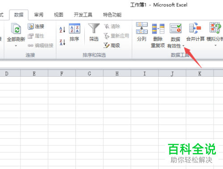The width and height of the screenshot is (223, 169).
Task: Click the Clear filter (清除) icon
Action: (x=107, y=26)
